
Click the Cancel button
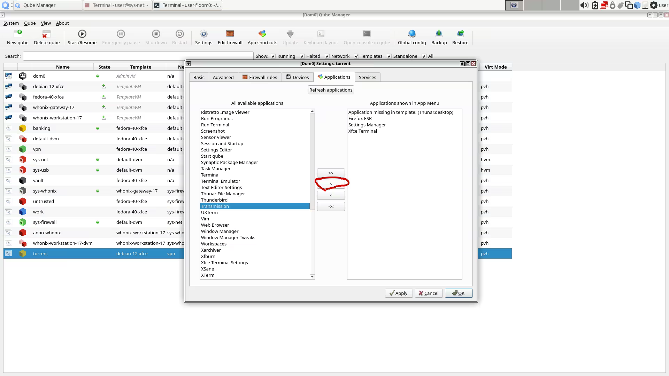(429, 293)
